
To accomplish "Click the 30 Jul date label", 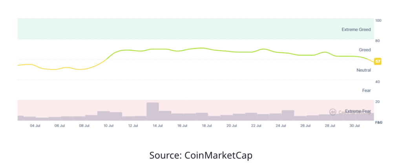I will point(354,126).
